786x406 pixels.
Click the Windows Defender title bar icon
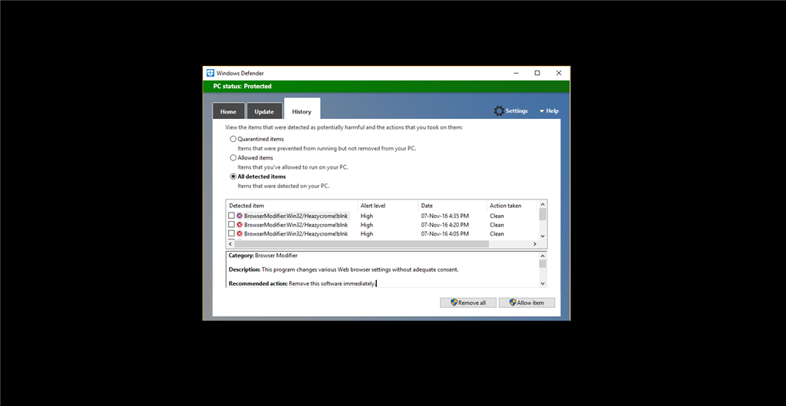(x=210, y=73)
